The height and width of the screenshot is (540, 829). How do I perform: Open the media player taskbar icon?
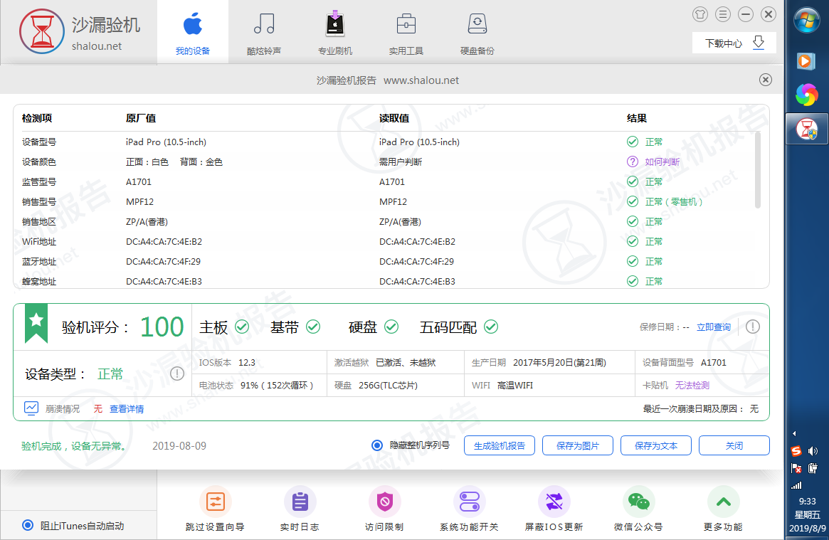click(x=806, y=61)
